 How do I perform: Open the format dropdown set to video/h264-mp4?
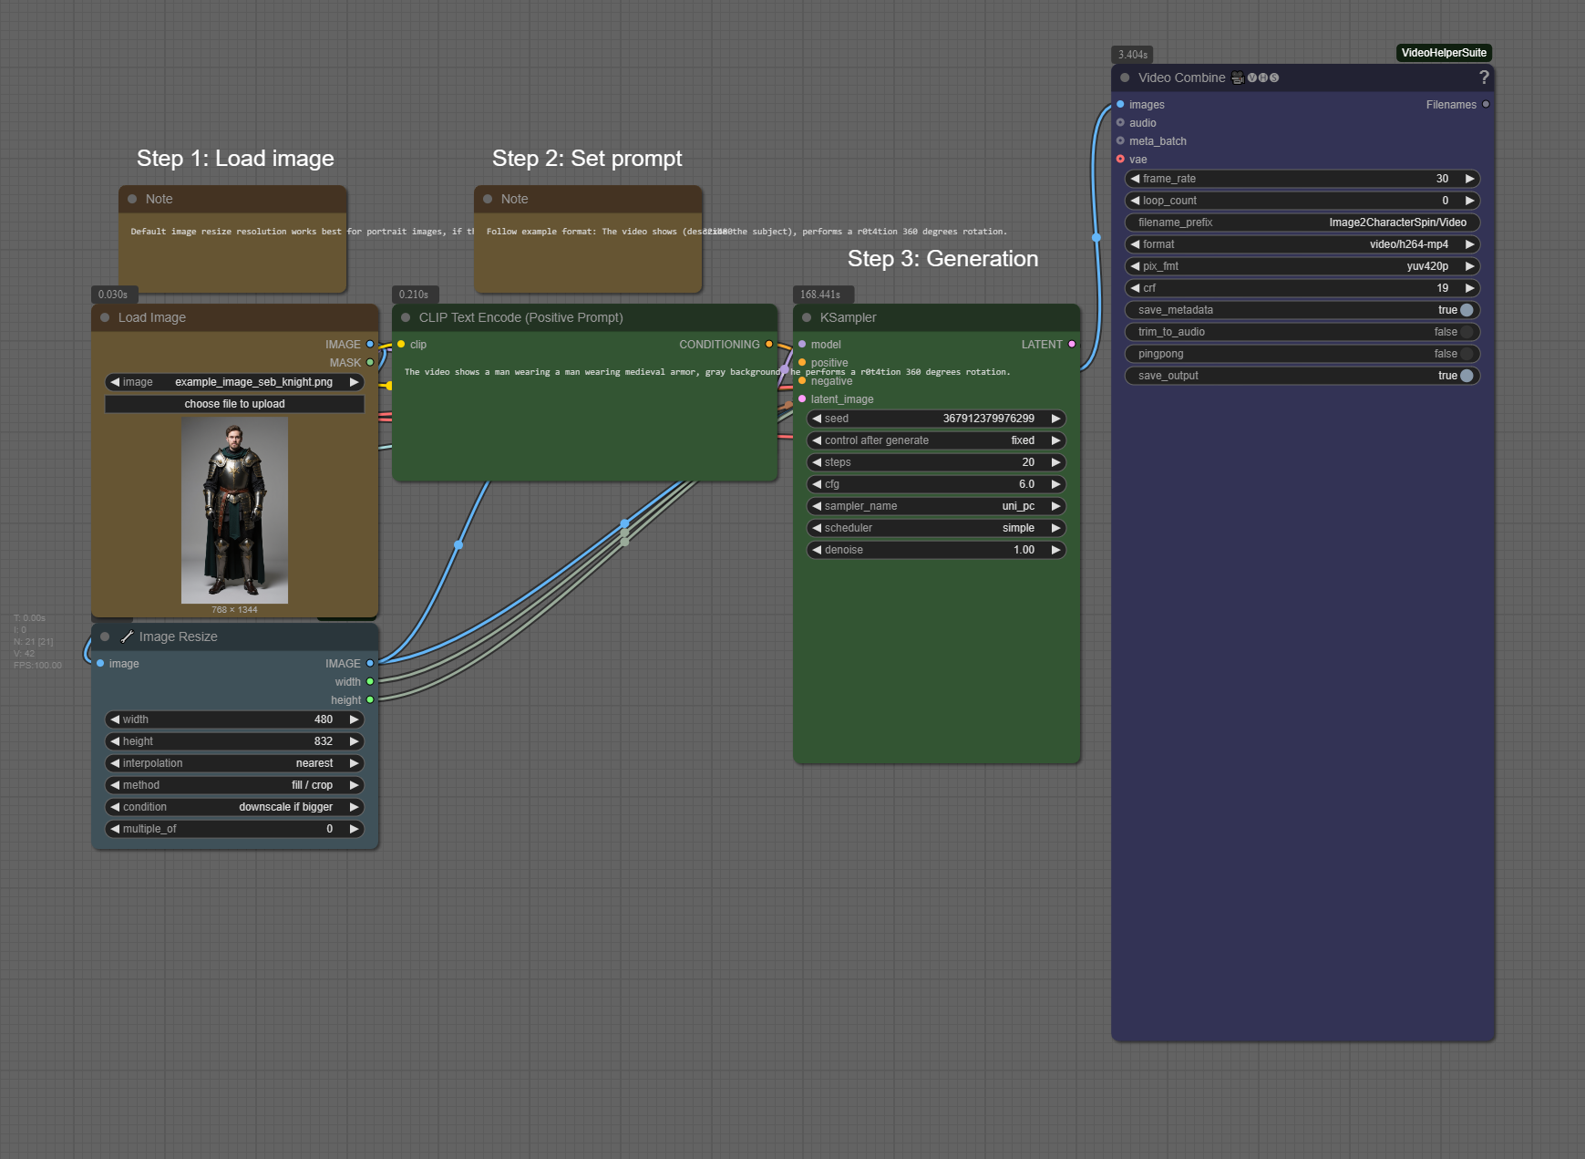tap(1302, 244)
